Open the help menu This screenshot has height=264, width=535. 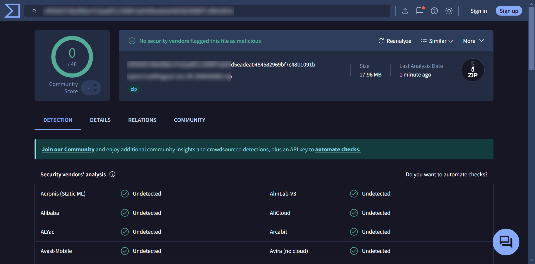click(434, 11)
